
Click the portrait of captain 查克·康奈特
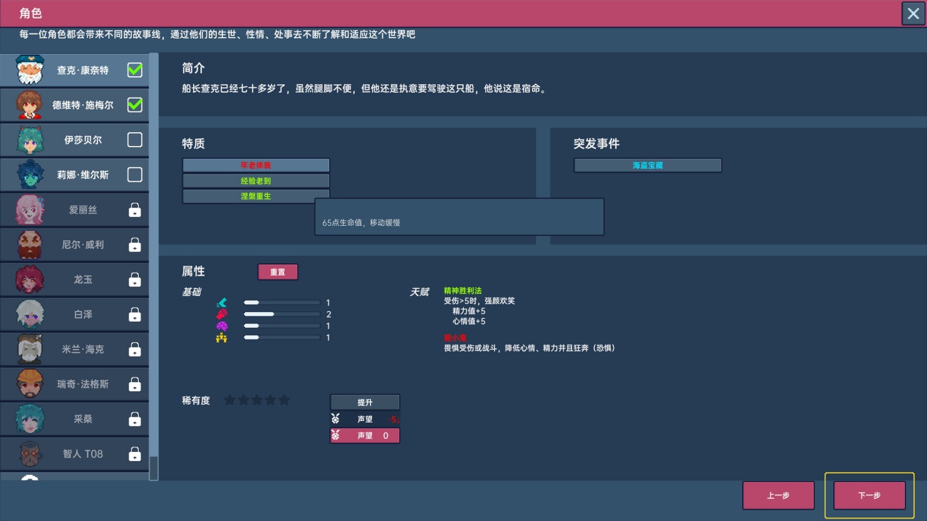tap(29, 70)
